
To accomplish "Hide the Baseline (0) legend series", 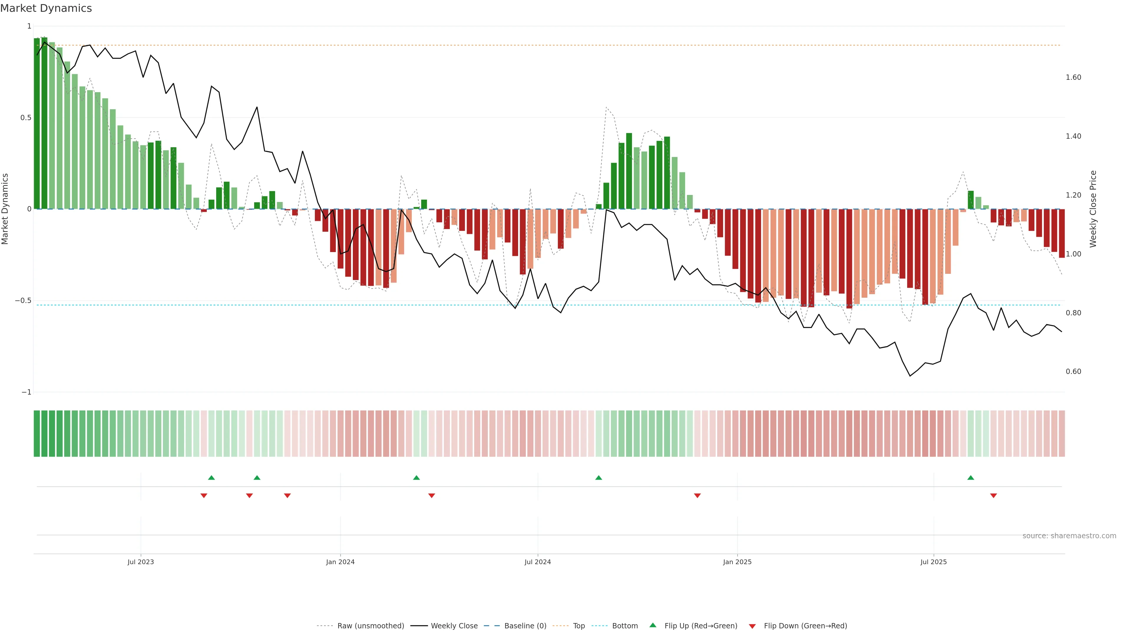I will pyautogui.click(x=525, y=626).
